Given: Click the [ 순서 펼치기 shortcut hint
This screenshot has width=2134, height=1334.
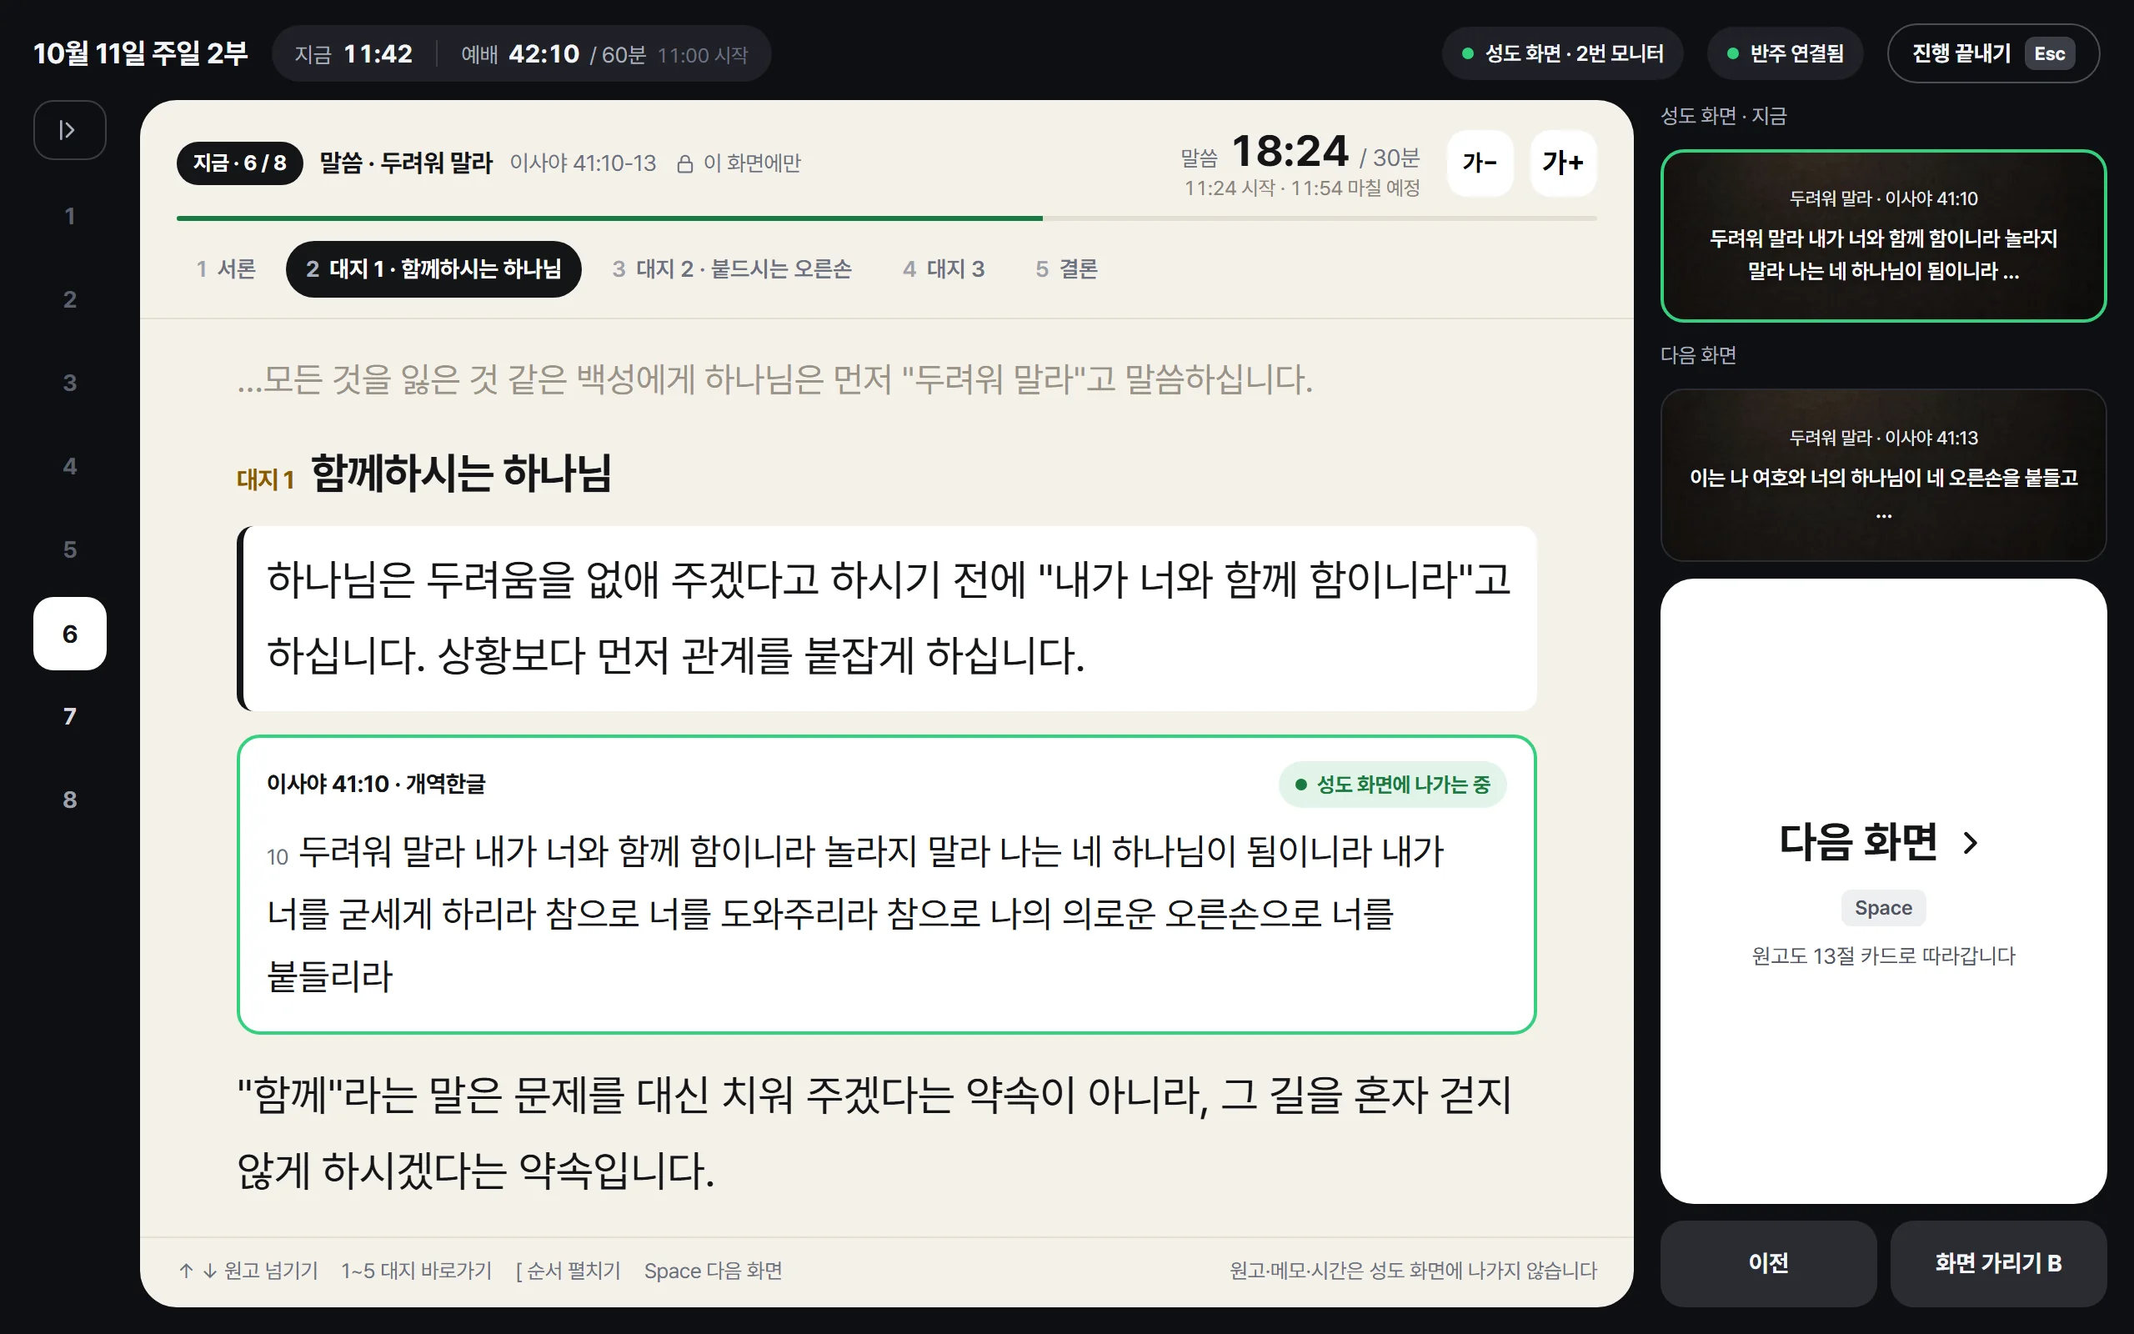Looking at the screenshot, I should [x=568, y=1271].
